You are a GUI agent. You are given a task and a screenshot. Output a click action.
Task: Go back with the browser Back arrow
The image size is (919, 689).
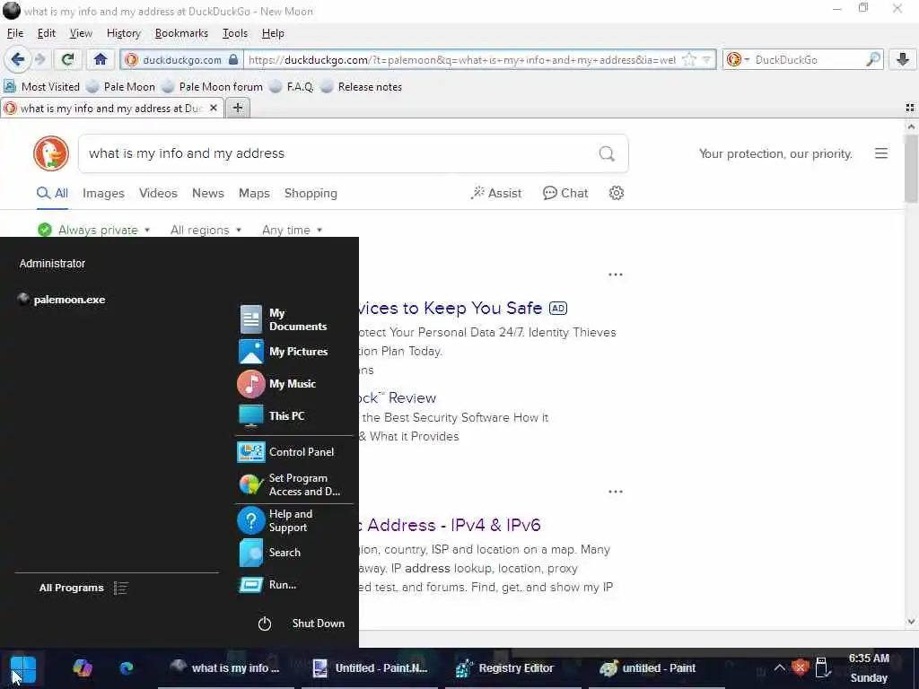18,59
